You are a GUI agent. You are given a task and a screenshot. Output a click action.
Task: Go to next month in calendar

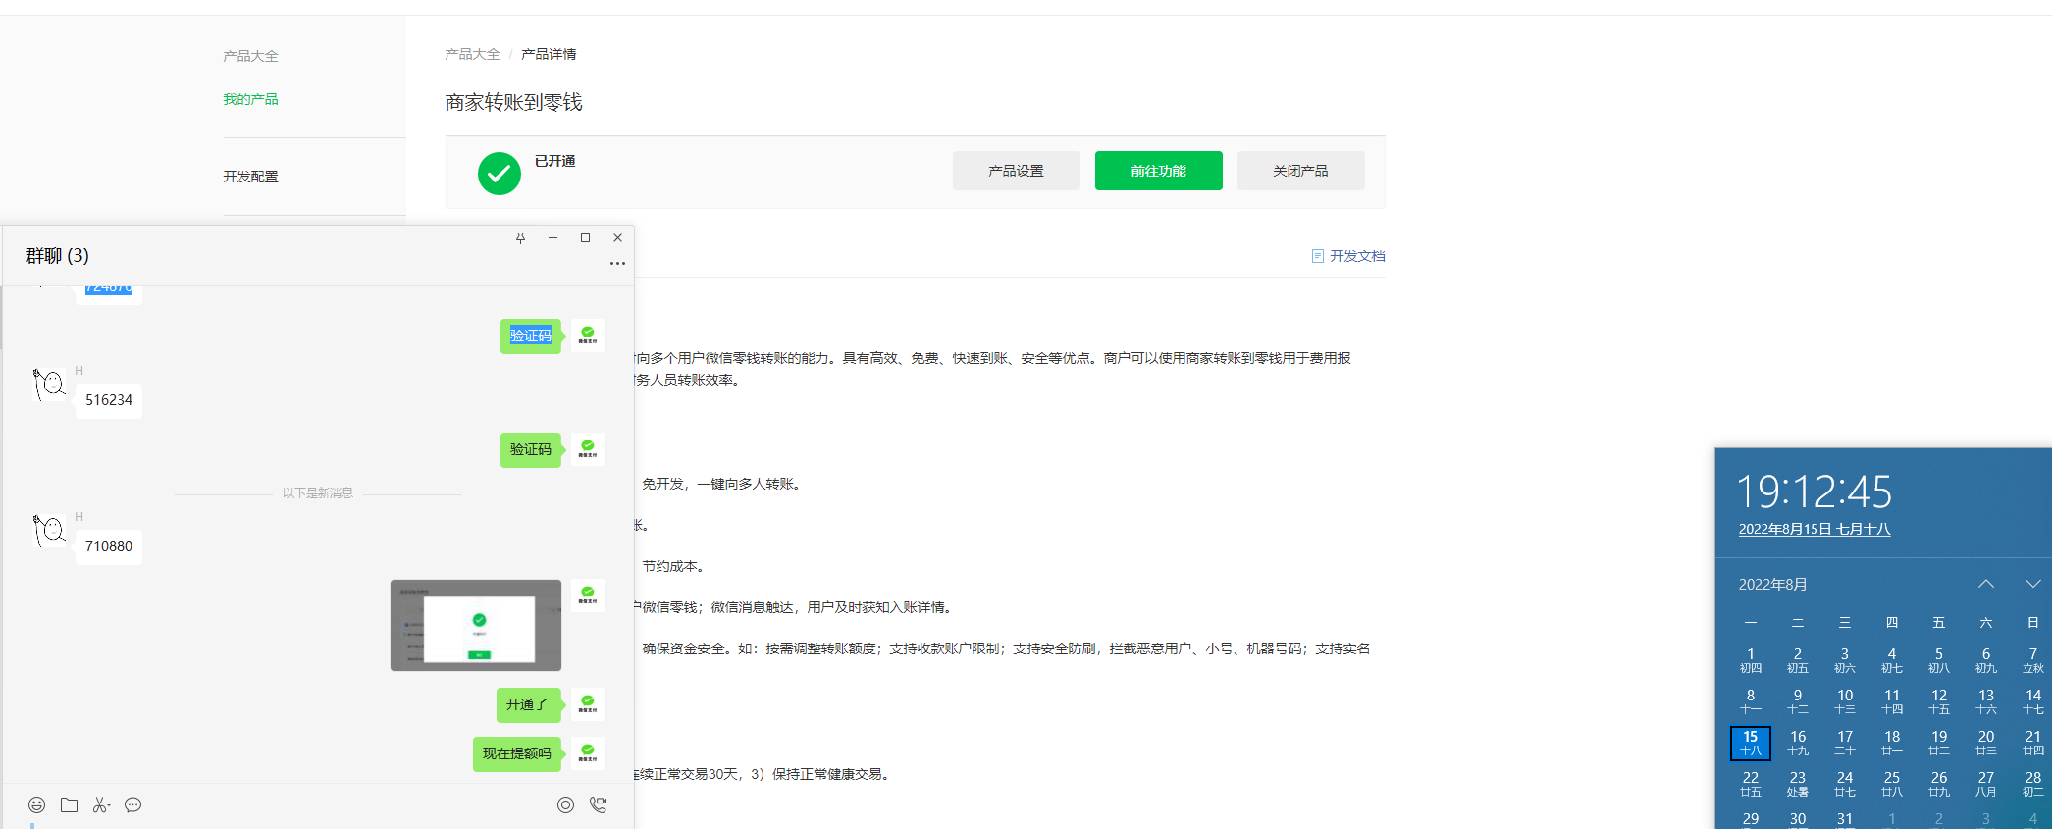(2032, 584)
